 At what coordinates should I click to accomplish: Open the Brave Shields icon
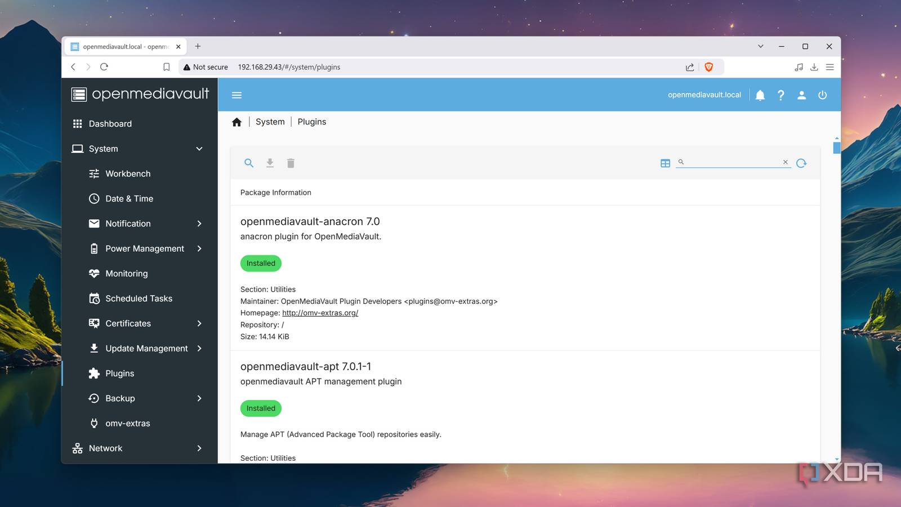709,67
